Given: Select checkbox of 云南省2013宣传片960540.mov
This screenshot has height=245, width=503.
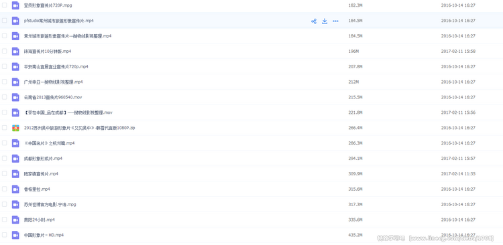Looking at the screenshot, I should [x=5, y=97].
